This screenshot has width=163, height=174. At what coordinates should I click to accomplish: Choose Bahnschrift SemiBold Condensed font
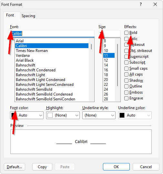[x=52, y=94]
